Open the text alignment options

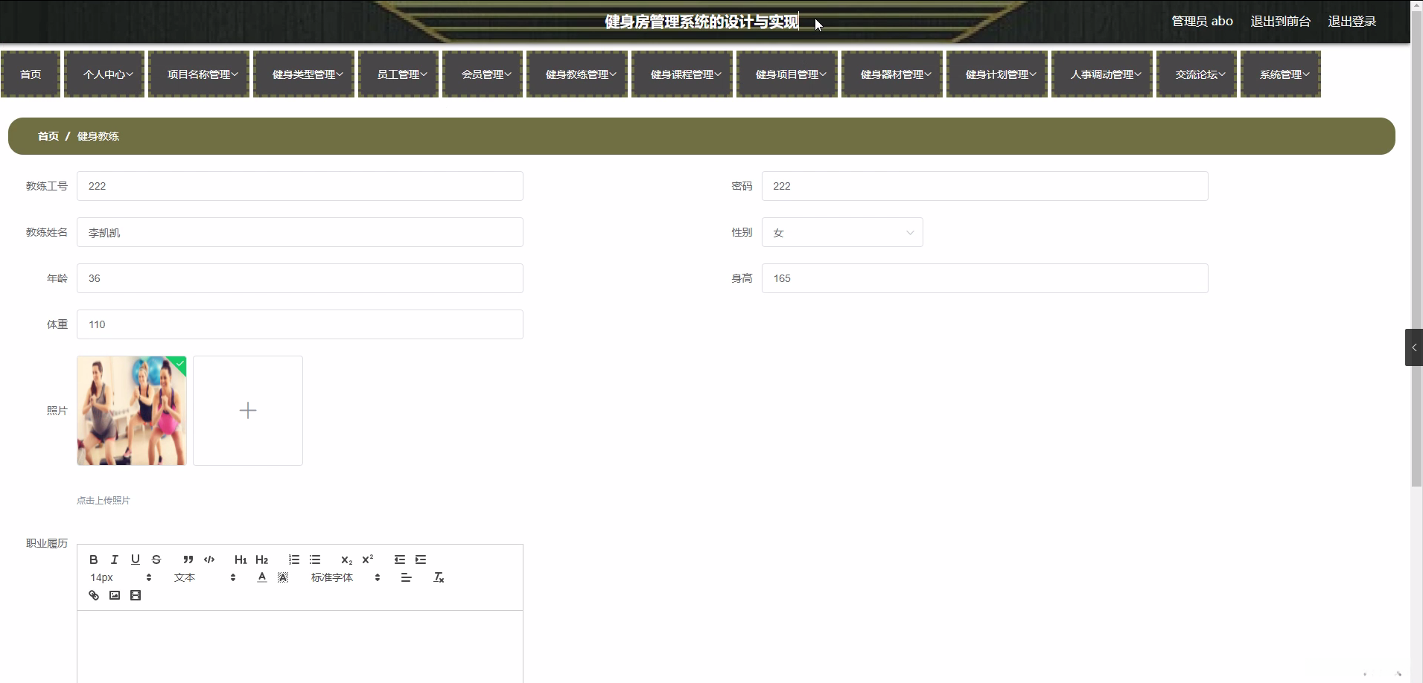[x=406, y=577]
